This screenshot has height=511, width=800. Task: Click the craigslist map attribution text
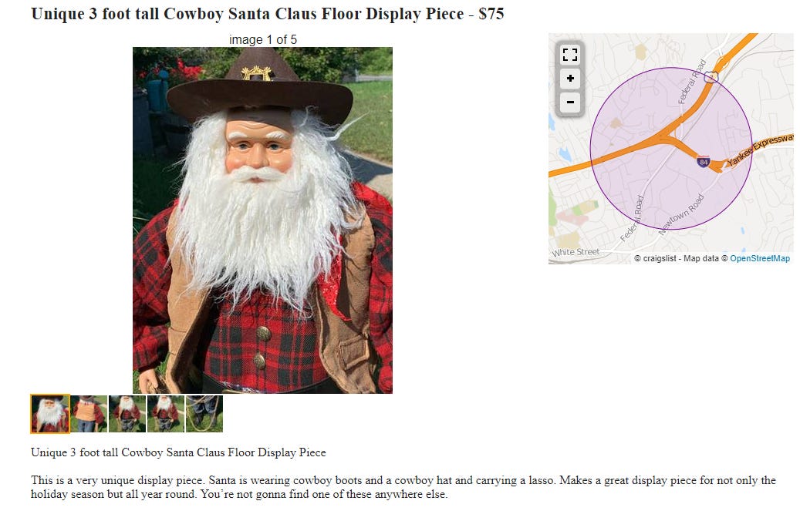tap(676, 258)
